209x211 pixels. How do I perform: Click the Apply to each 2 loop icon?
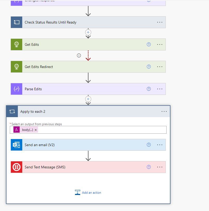coord(12,111)
